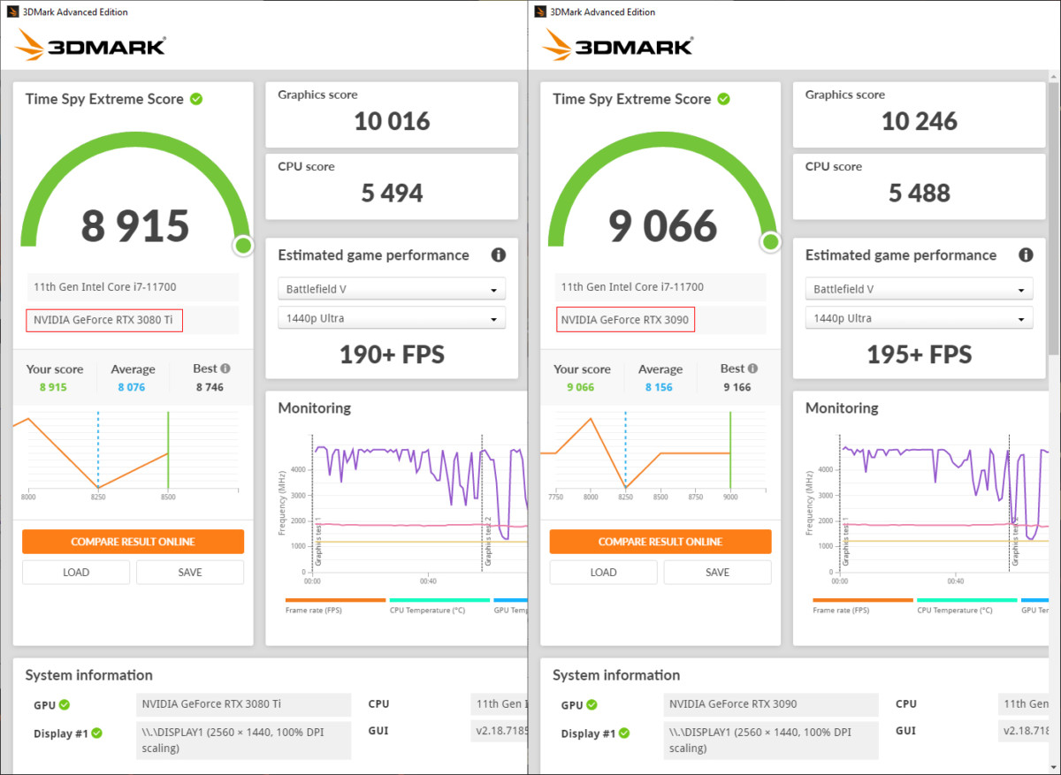This screenshot has width=1061, height=775.
Task: Click the teal CPU Temperature legend bar in the right window
Action: click(x=967, y=600)
